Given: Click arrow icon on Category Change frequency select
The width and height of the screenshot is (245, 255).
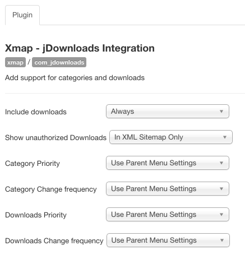Looking at the screenshot, I should pyautogui.click(x=221, y=189).
